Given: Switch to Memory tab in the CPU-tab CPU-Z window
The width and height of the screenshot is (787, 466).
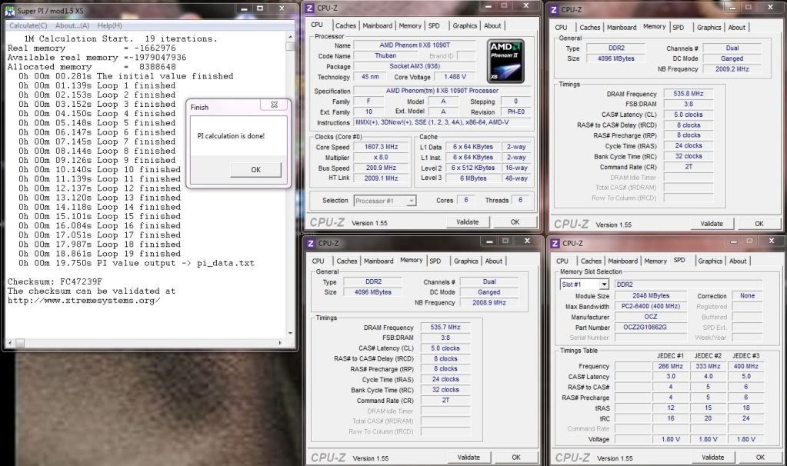Looking at the screenshot, I should [410, 25].
